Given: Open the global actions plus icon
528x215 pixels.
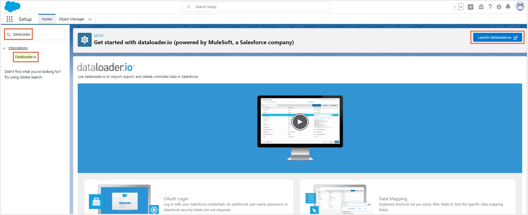Looking at the screenshot, I should coord(471,7).
